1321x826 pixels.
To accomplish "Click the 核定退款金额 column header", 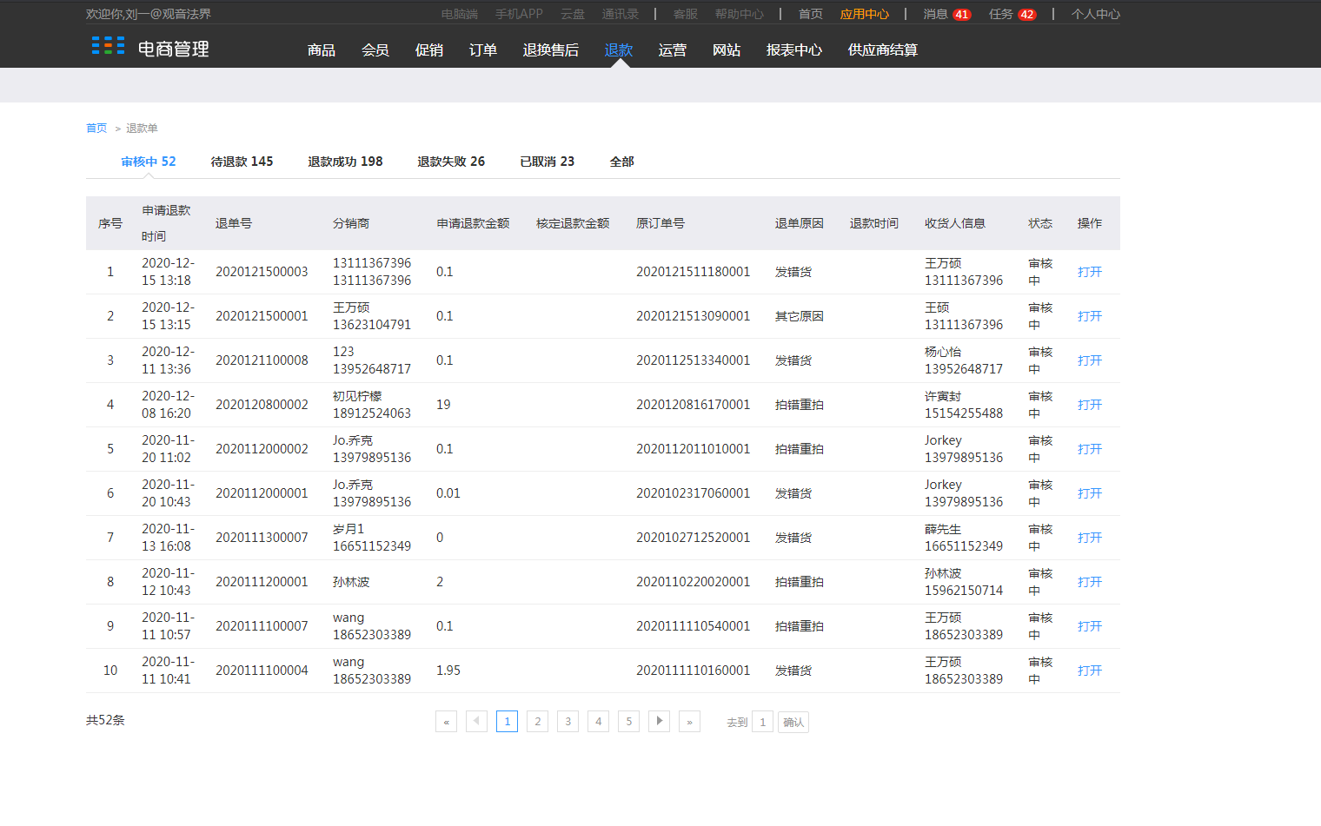I will point(573,223).
